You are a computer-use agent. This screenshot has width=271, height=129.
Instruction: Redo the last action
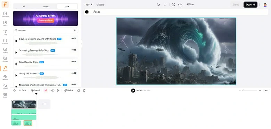[x=165, y=4]
